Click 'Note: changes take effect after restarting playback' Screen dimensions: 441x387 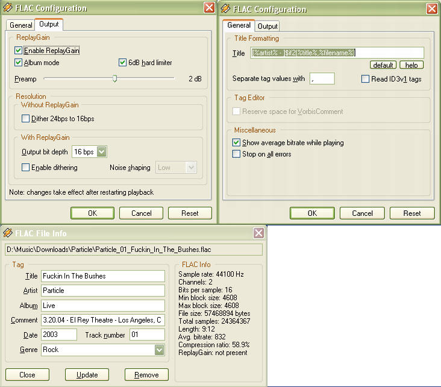coord(81,192)
